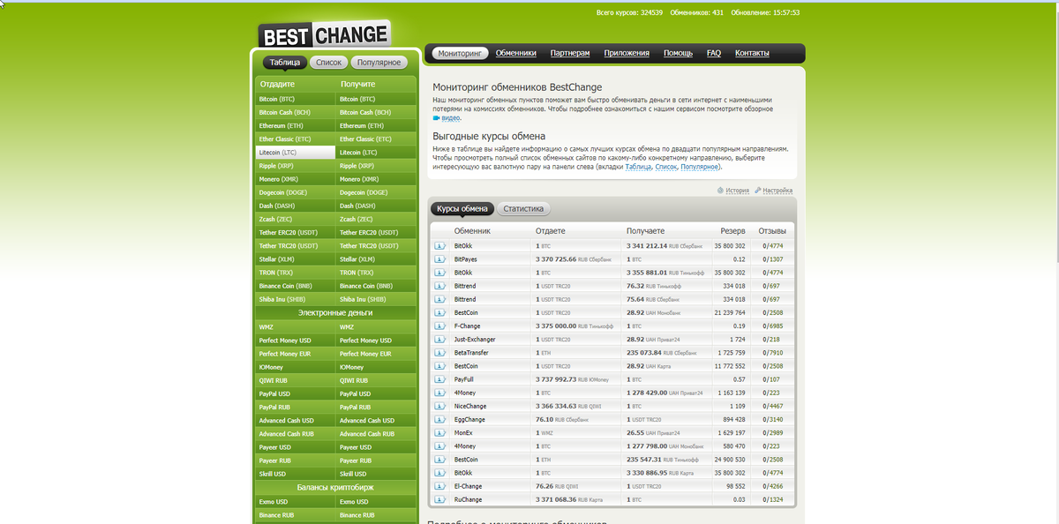Click the Отзывы column header
The height and width of the screenshot is (524, 1059).
tap(772, 230)
